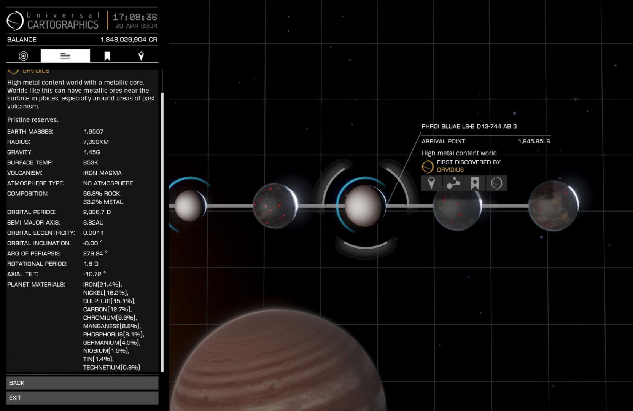Click the SULPHUR(15.1%) material entry
Image resolution: width=633 pixels, height=411 pixels.
(109, 301)
